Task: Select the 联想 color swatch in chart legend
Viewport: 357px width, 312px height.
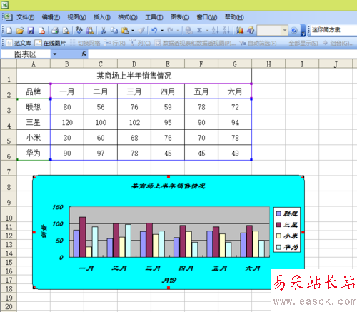Action: (x=278, y=213)
